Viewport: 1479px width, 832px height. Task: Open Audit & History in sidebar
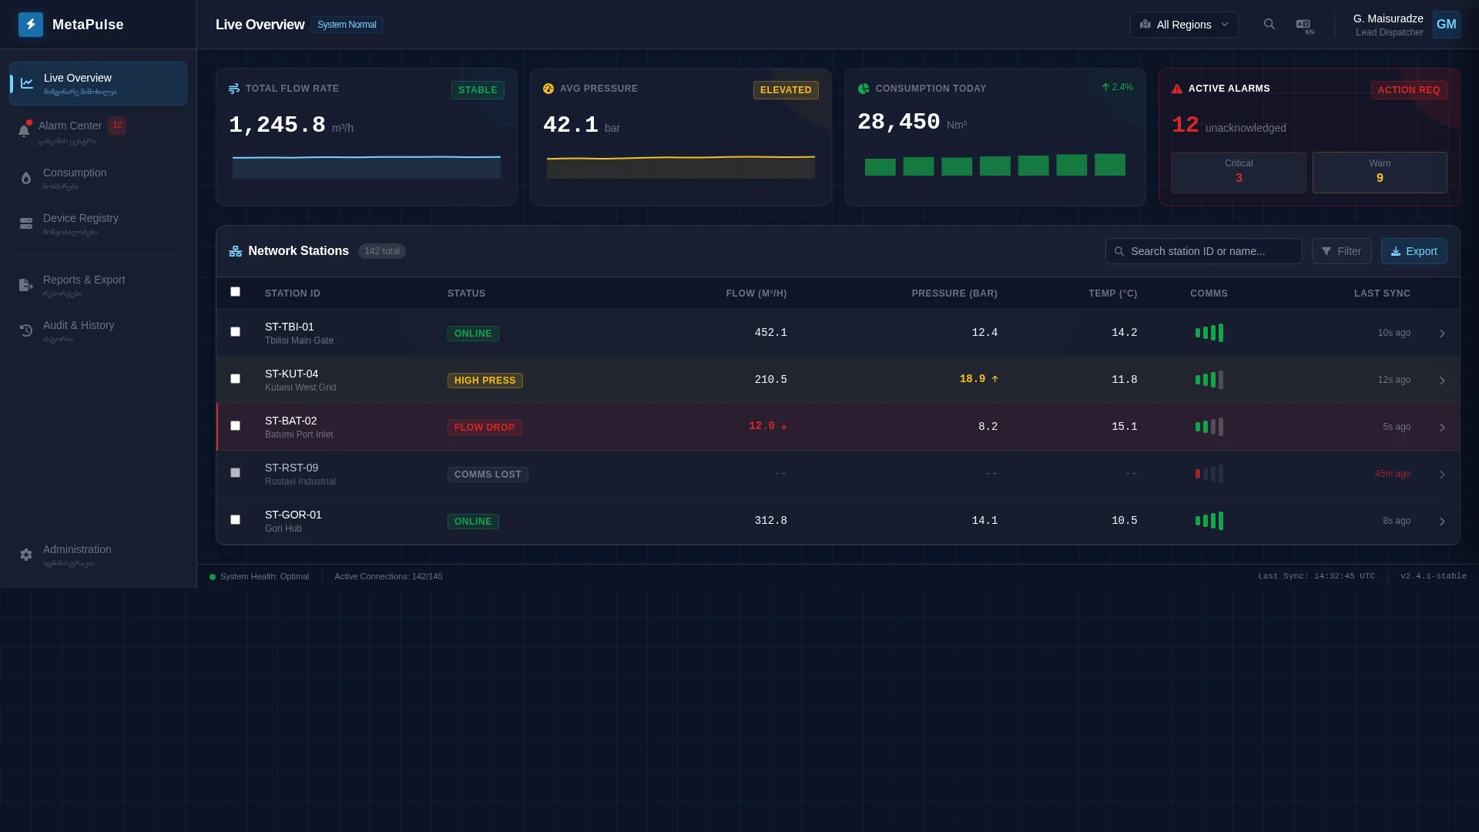click(98, 330)
